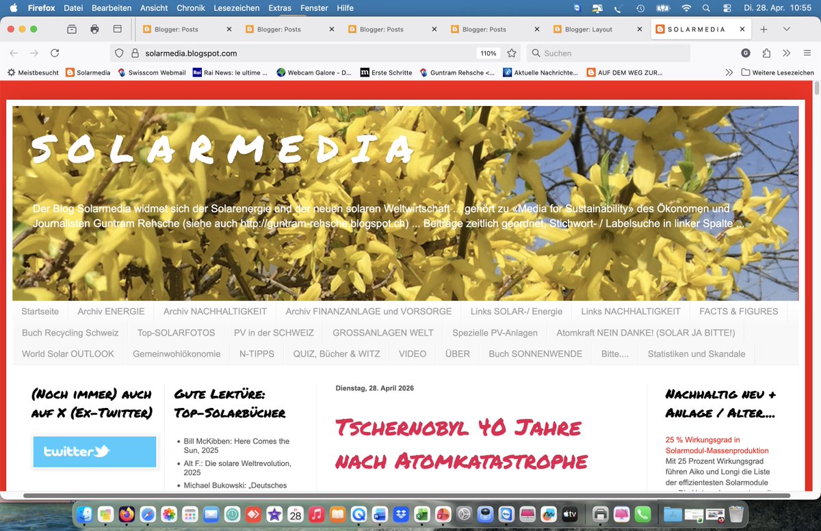Open PV in der SCHWEIZ page
The height and width of the screenshot is (531, 821).
(274, 333)
